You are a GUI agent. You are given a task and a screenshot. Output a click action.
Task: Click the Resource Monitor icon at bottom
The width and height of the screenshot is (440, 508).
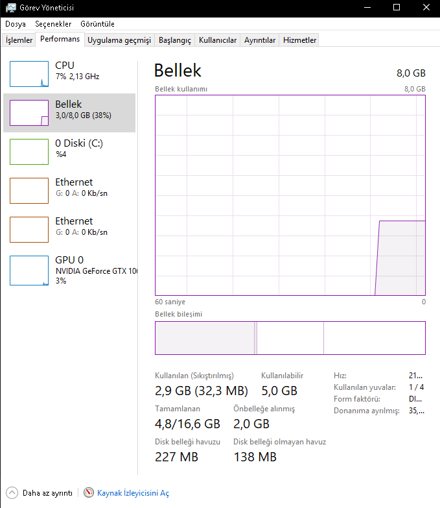pos(89,493)
